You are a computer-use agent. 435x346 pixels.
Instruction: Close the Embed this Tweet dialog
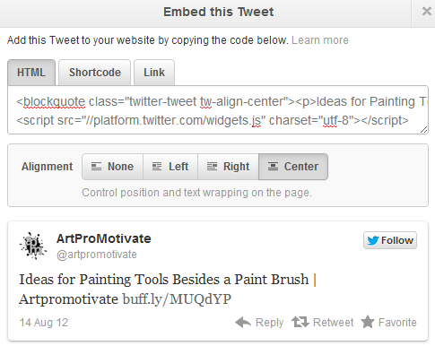point(426,12)
